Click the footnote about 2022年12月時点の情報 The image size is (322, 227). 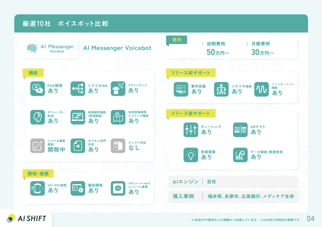pos(246,220)
